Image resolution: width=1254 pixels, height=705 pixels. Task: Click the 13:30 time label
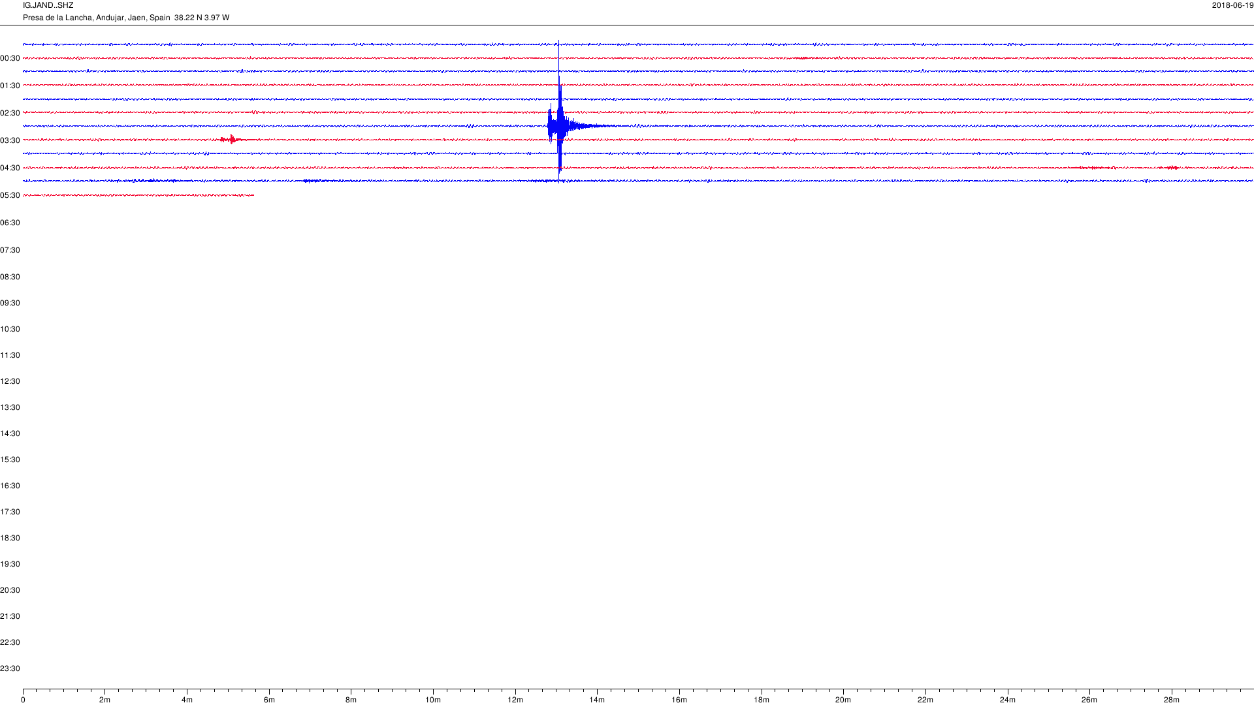[10, 407]
